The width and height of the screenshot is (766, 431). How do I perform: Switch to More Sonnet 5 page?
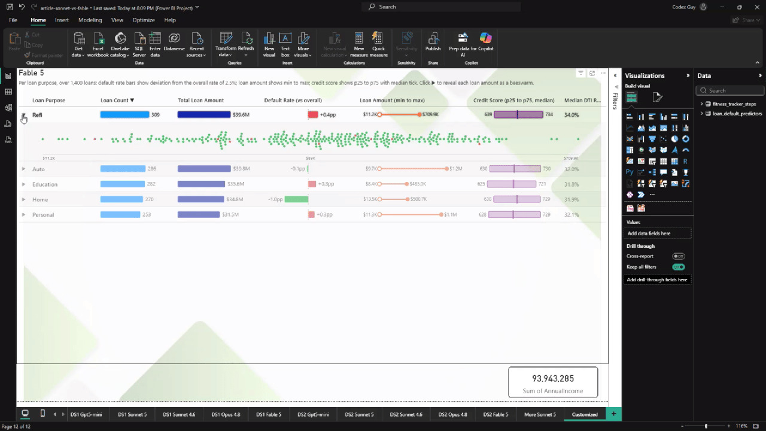coord(540,414)
